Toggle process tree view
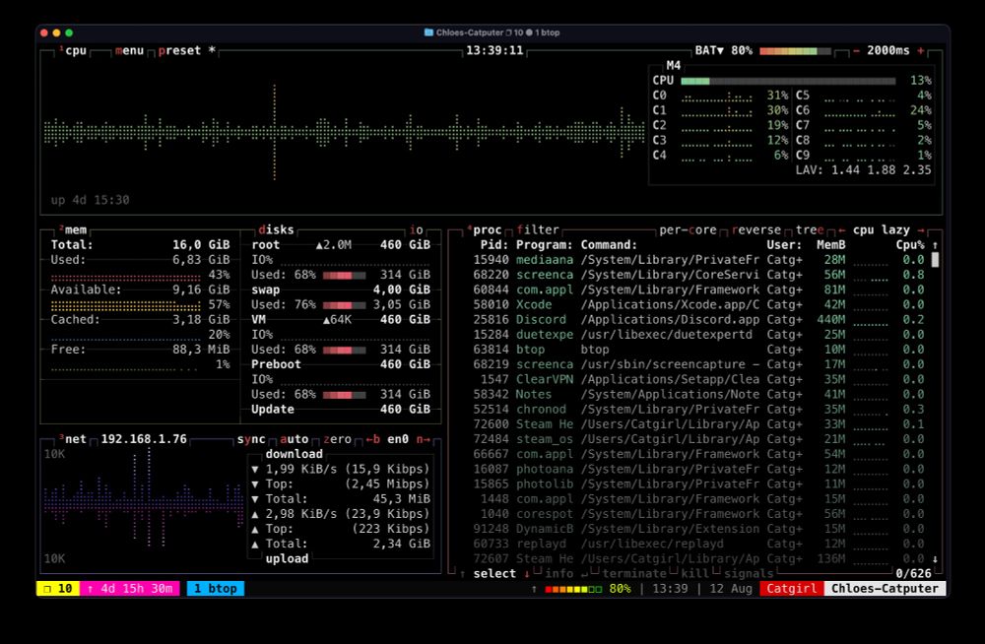The image size is (985, 644). tap(810, 230)
